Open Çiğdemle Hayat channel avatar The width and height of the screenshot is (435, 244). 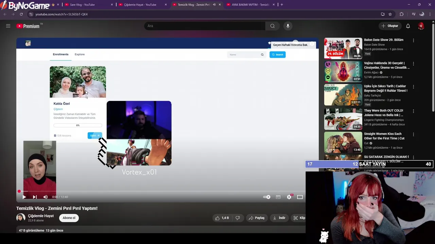21,218
